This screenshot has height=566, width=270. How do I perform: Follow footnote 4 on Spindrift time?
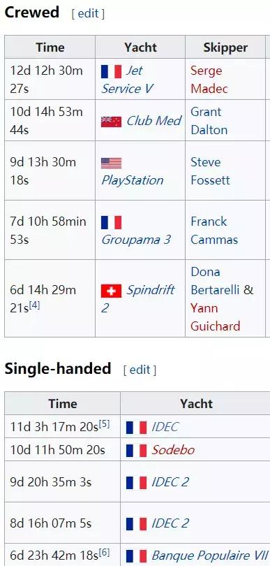click(x=35, y=305)
